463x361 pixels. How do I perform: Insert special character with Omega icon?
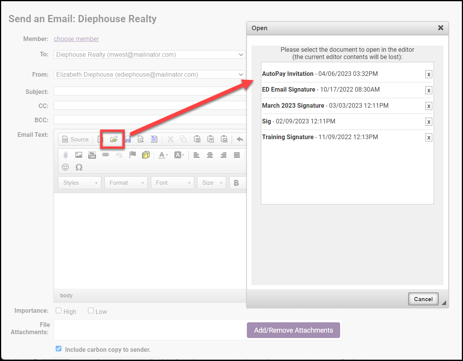click(79, 167)
